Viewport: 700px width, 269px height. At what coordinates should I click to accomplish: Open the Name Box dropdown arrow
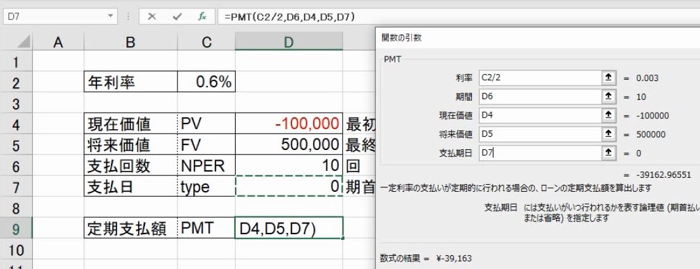111,17
